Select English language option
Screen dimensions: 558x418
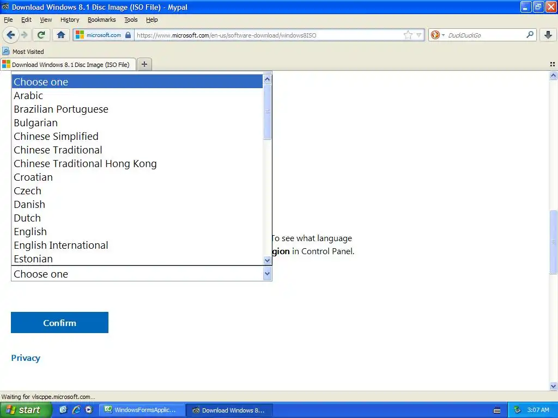click(137, 232)
